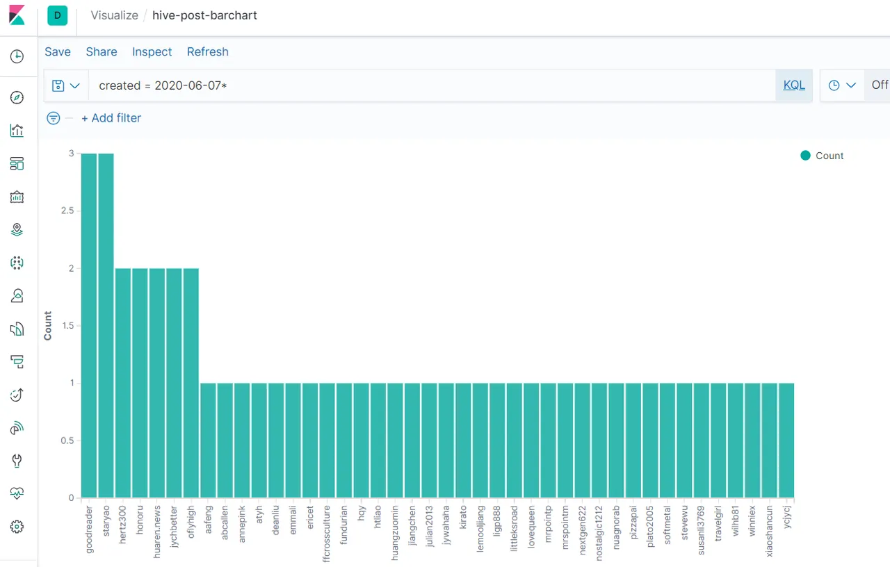This screenshot has width=890, height=567.
Task: Click the Add filter link
Action: pyautogui.click(x=111, y=118)
